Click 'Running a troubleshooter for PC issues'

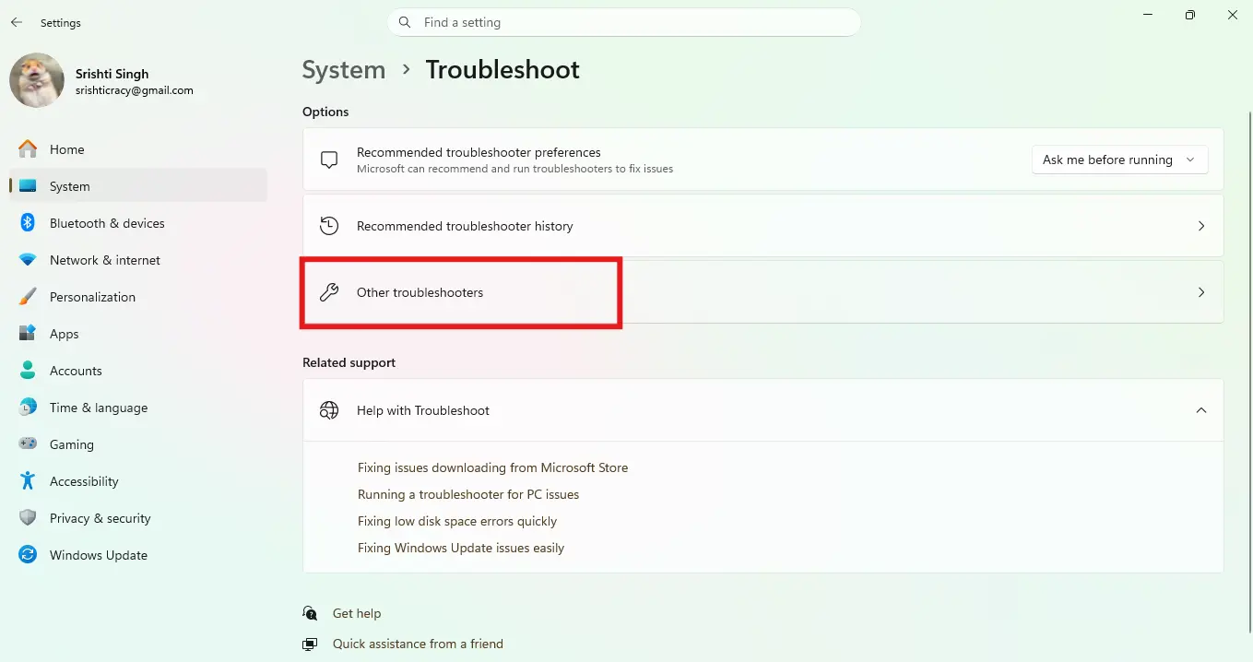468,494
